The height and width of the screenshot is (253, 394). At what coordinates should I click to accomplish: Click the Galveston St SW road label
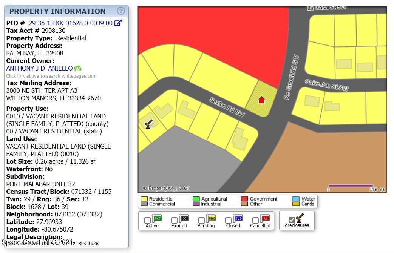[327, 85]
